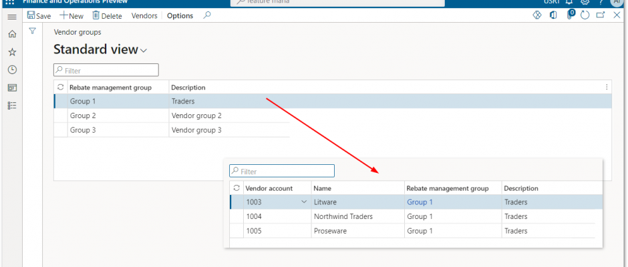Open the Power Apps diamond icon
Image resolution: width=628 pixels, height=267 pixels.
536,15
